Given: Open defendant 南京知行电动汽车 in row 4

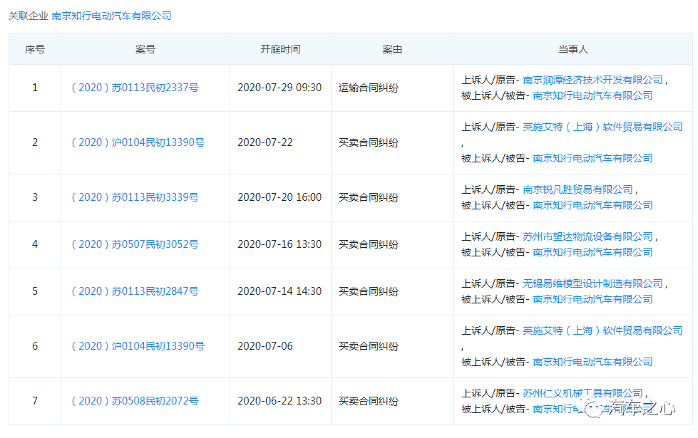Looking at the screenshot, I should coord(592,252).
